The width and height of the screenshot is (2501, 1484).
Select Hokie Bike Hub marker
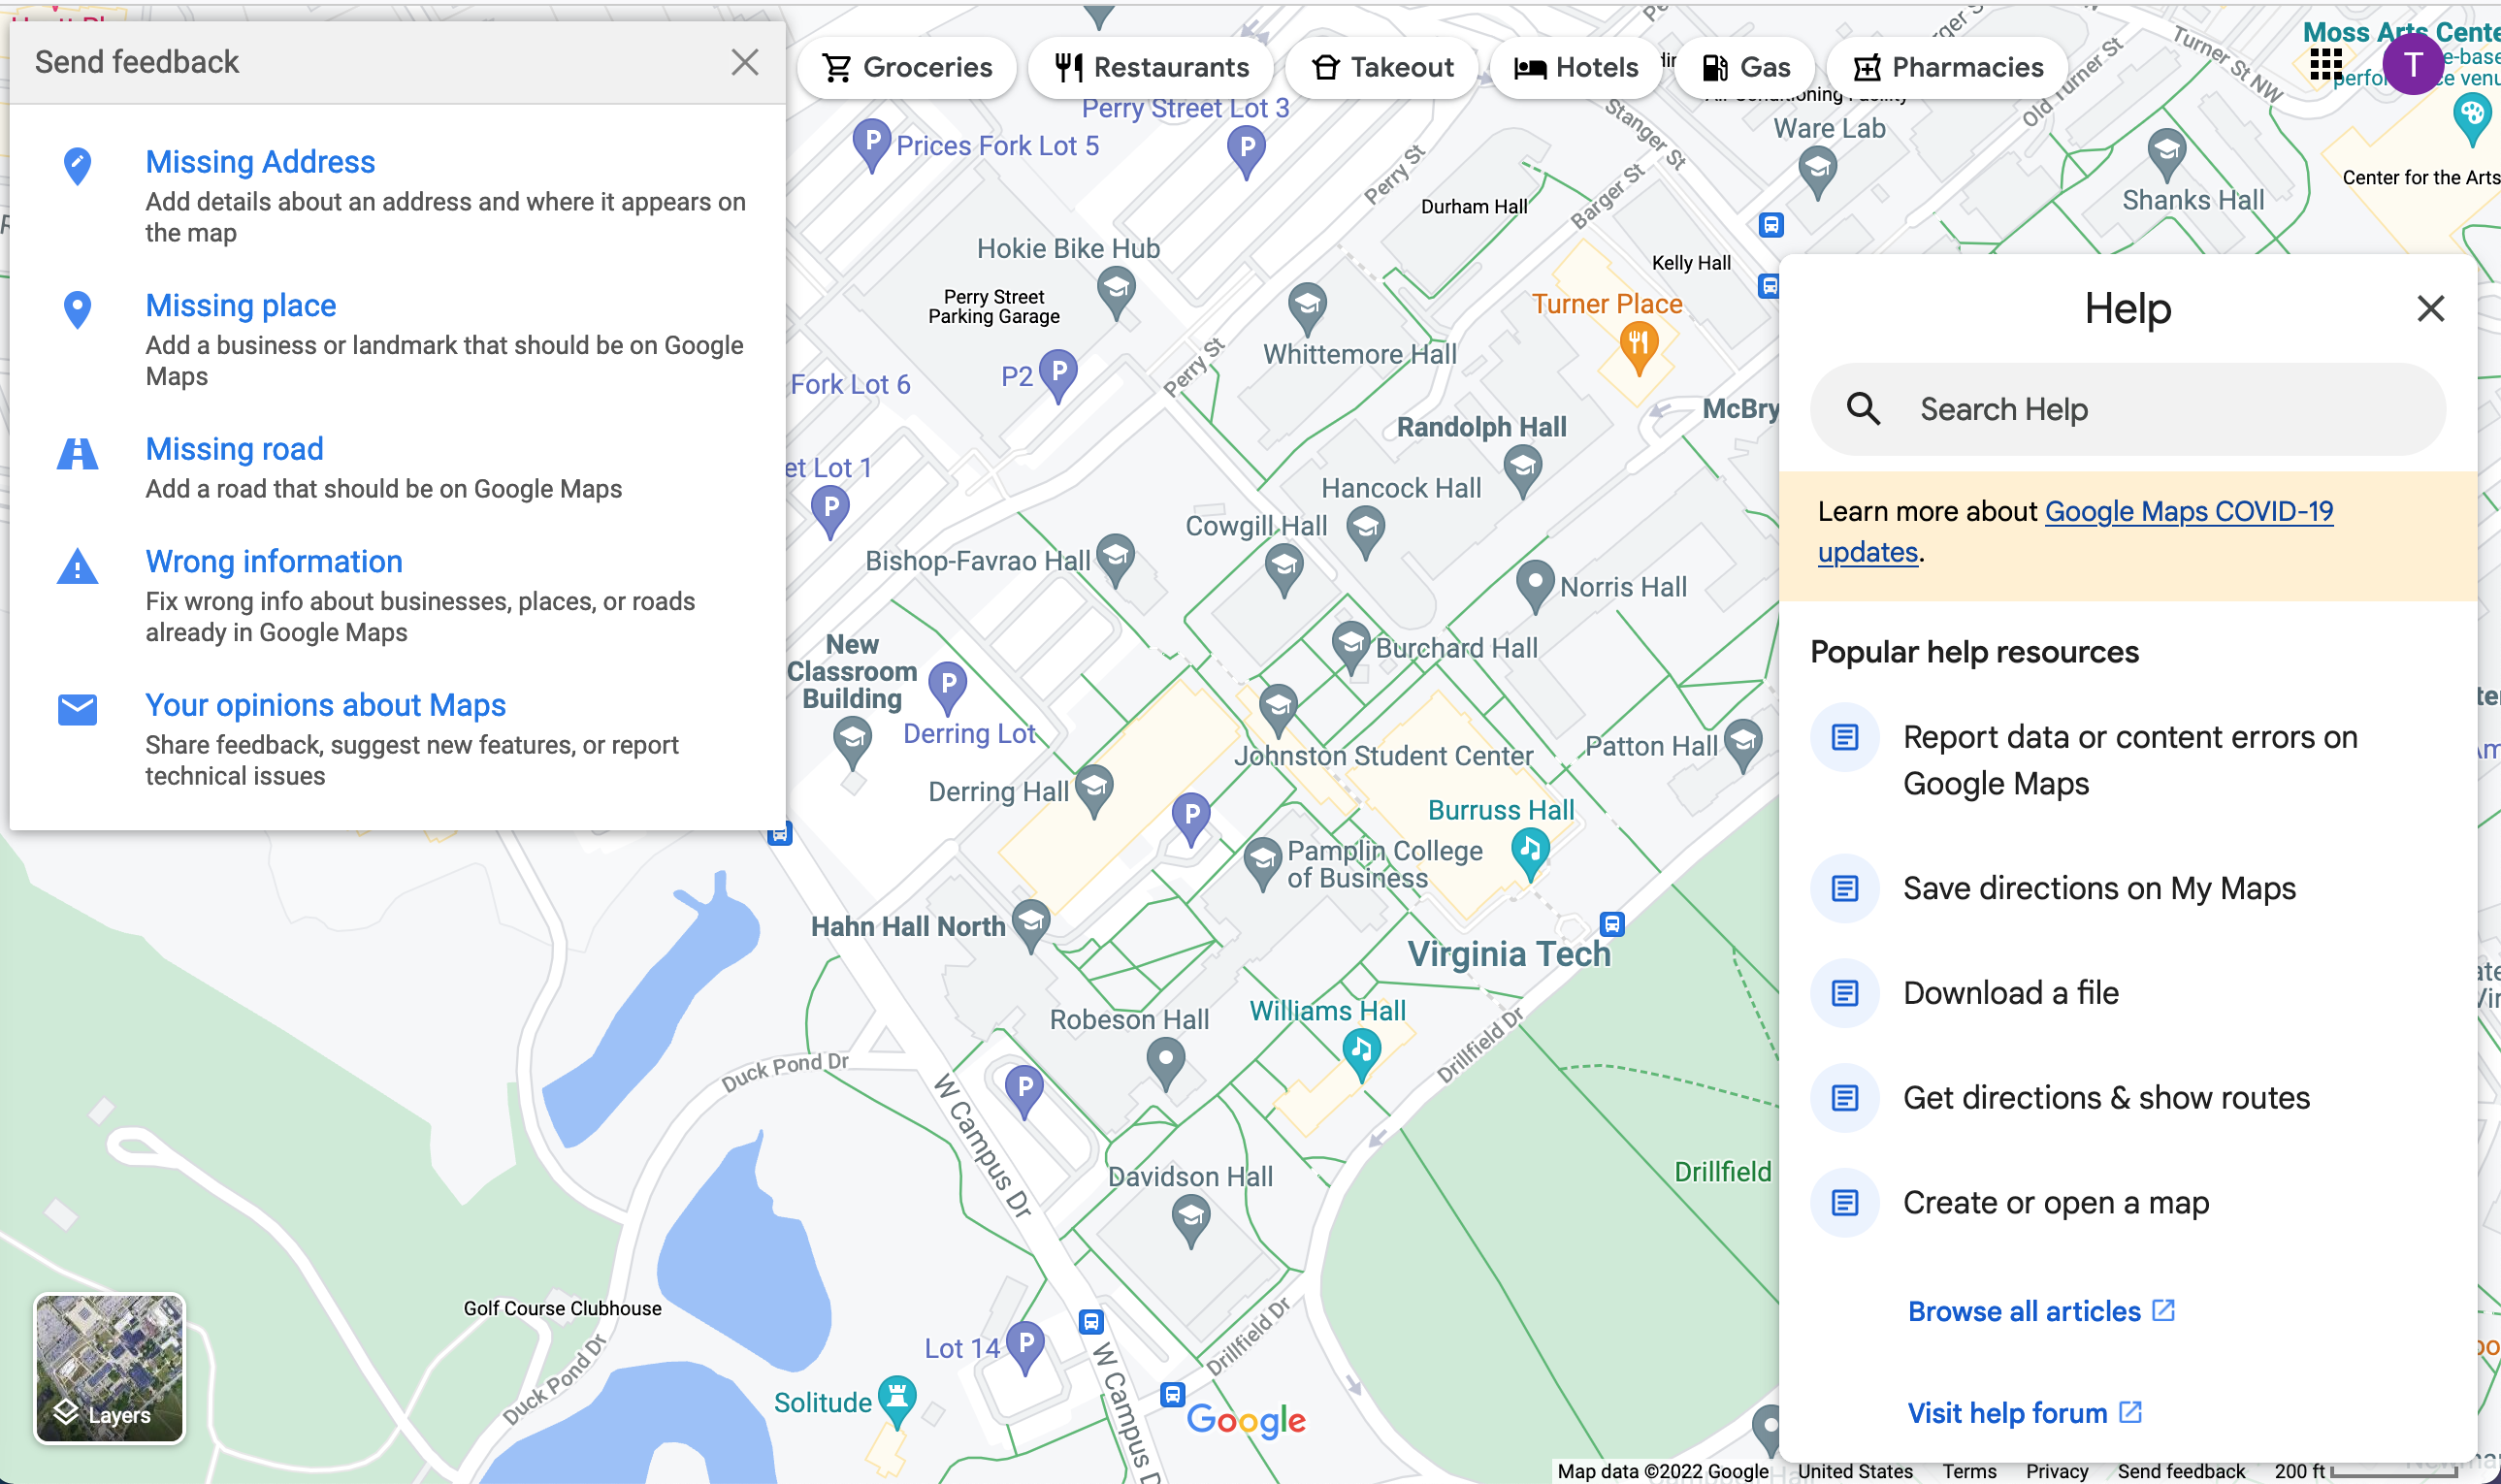pos(1116,294)
